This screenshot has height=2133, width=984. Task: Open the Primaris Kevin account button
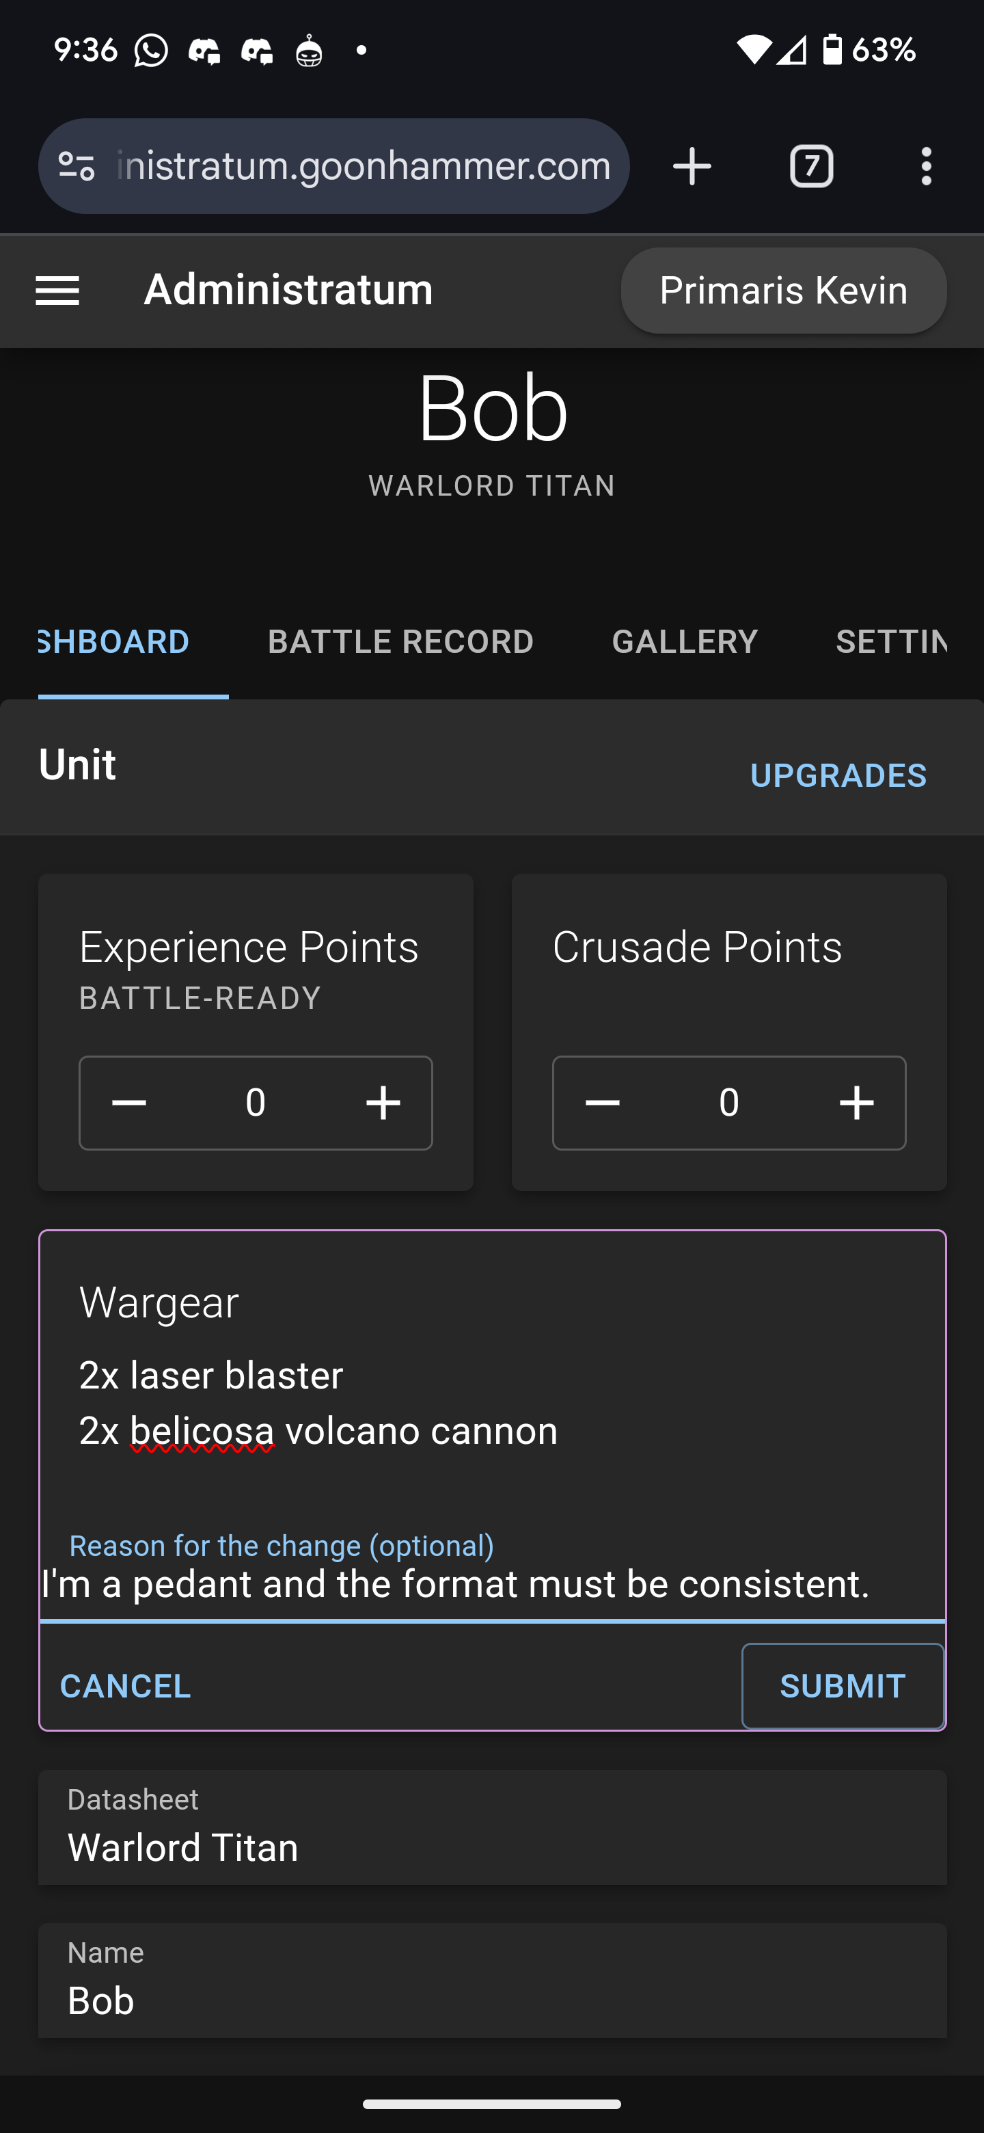[x=783, y=291]
